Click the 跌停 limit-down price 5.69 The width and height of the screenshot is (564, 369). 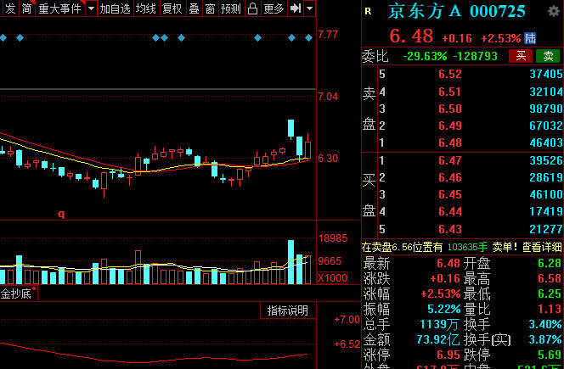click(550, 355)
